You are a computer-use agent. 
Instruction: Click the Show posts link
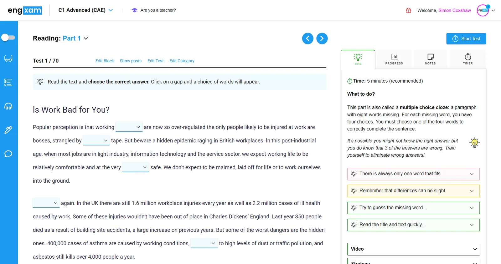point(131,61)
